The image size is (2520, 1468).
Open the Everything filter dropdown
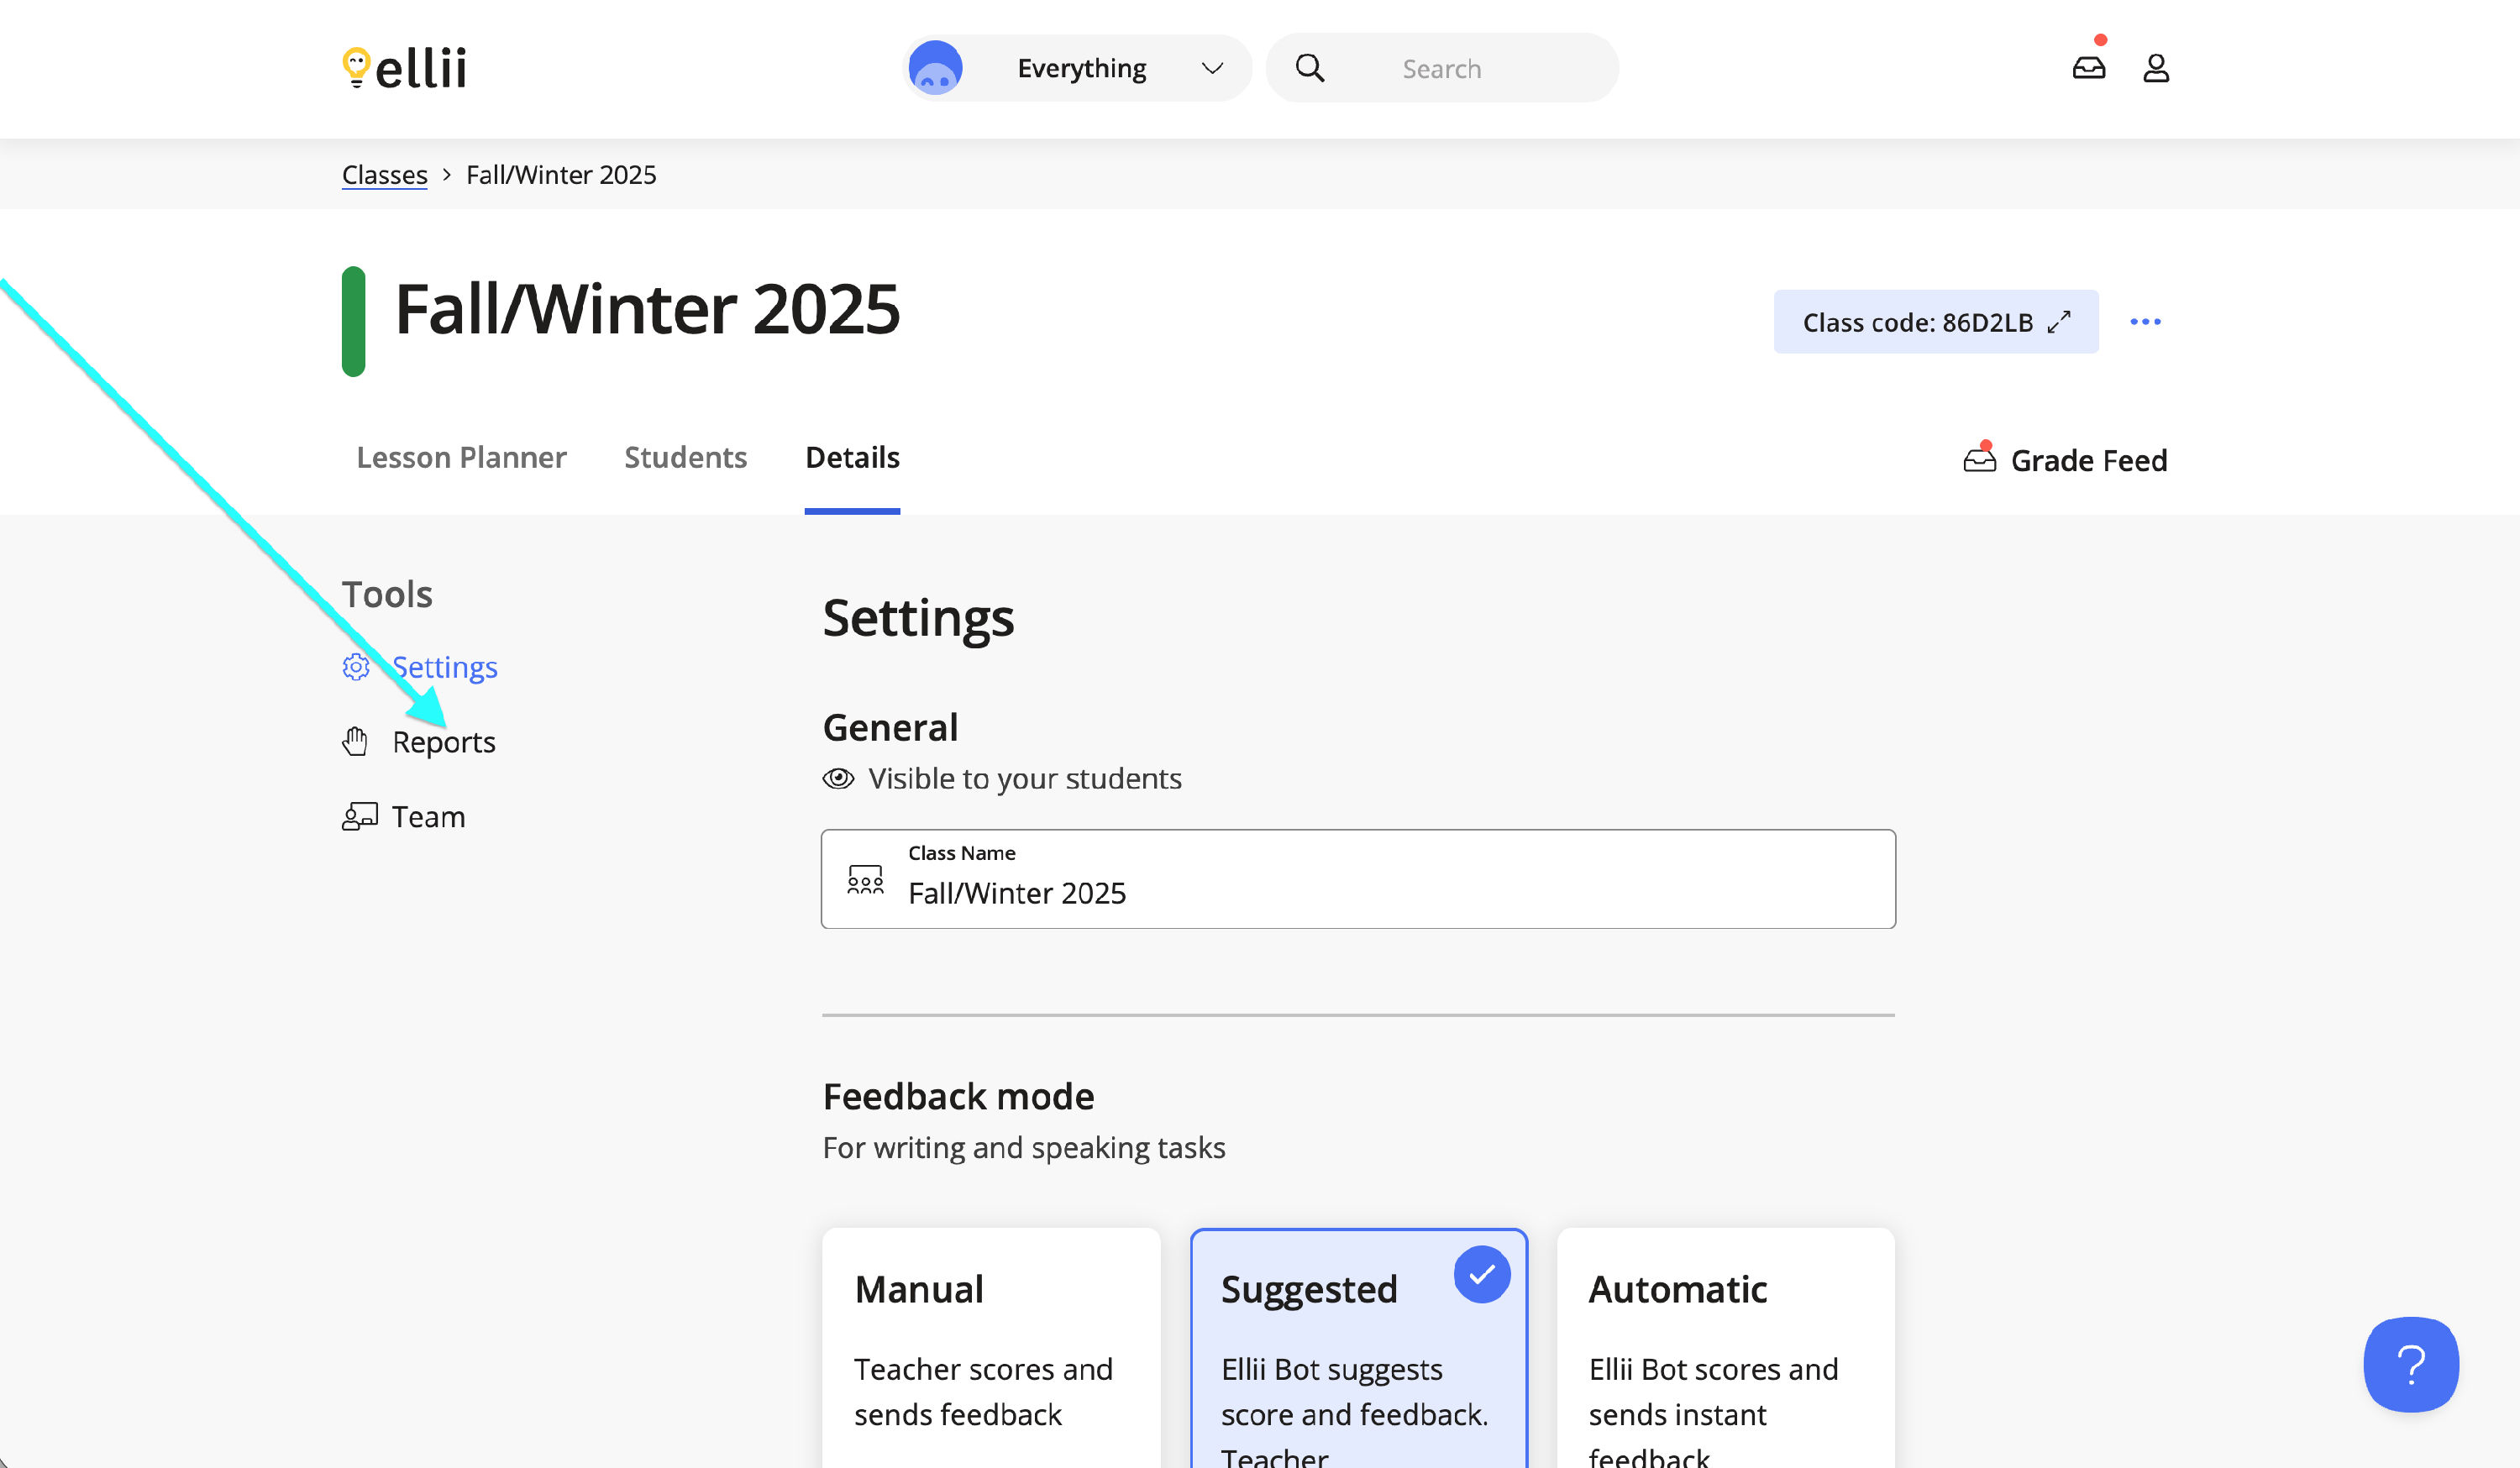pos(1078,68)
